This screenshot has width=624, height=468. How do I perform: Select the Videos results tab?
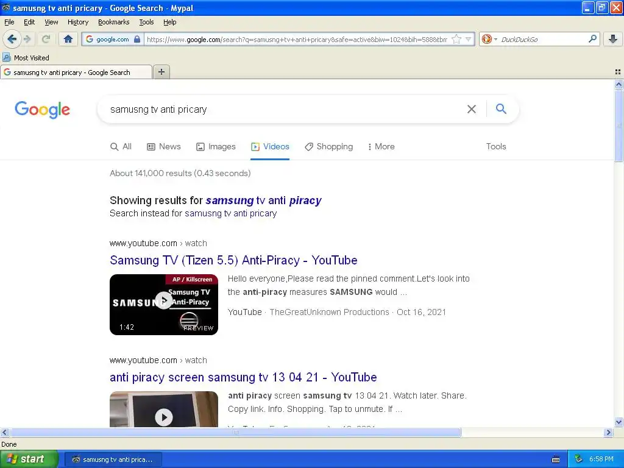pos(270,146)
